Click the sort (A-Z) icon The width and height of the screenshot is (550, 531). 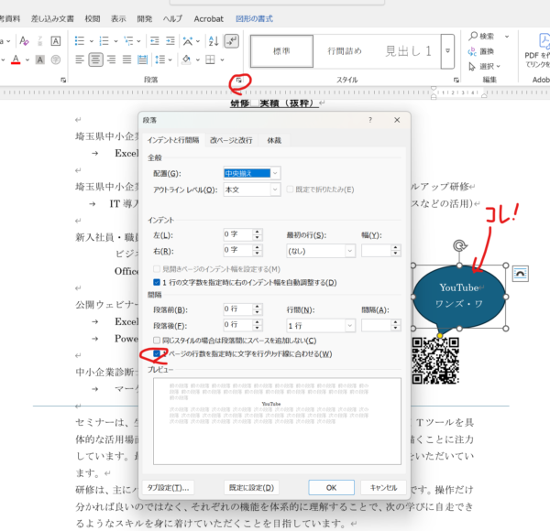[213, 40]
